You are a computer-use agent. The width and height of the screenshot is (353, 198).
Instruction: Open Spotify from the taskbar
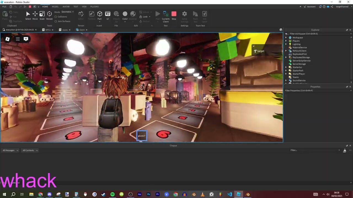click(x=113, y=194)
